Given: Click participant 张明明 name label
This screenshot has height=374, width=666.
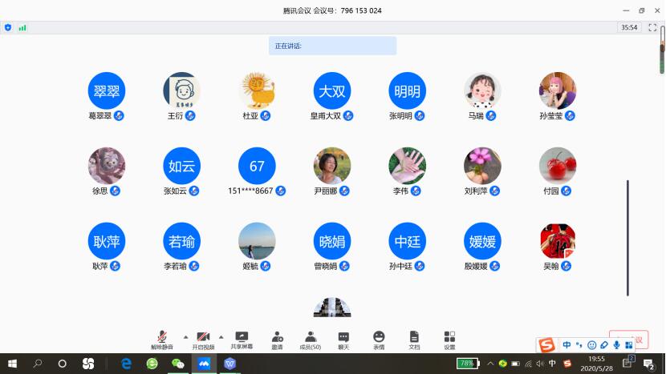Looking at the screenshot, I should click(400, 116).
